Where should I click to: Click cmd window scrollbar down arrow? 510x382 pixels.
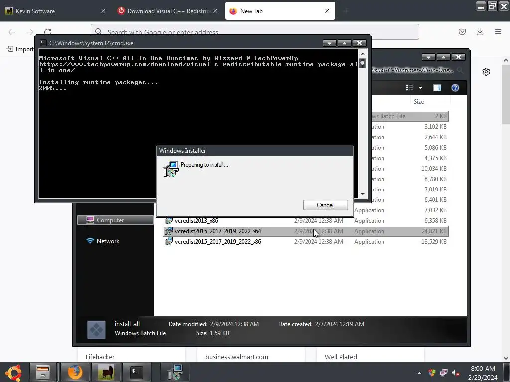pos(363,194)
